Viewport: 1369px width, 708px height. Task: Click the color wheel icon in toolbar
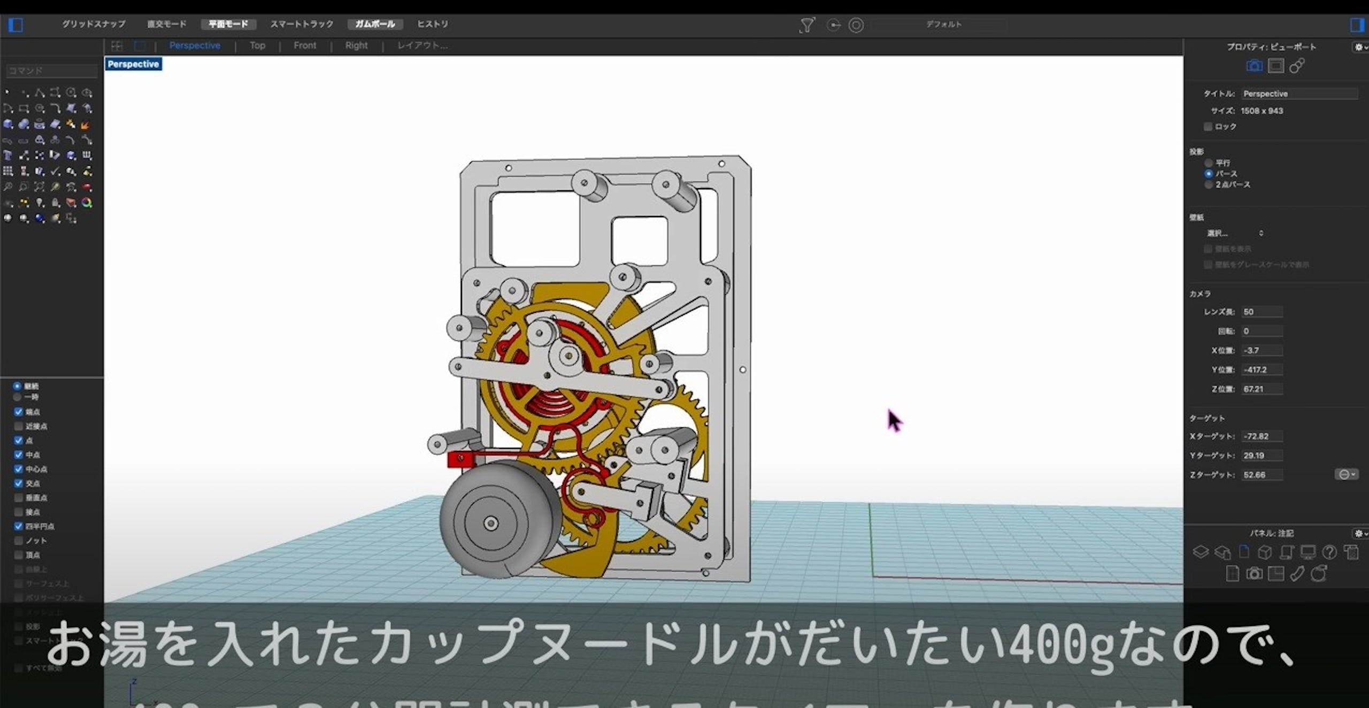pyautogui.click(x=87, y=203)
